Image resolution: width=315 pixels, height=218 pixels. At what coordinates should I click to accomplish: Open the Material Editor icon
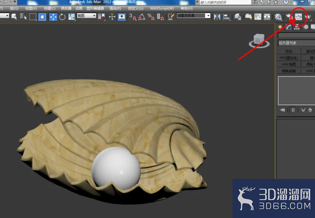click(278, 17)
